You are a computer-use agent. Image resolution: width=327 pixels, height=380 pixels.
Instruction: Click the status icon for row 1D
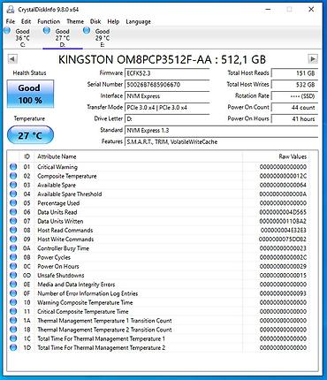click(x=13, y=347)
